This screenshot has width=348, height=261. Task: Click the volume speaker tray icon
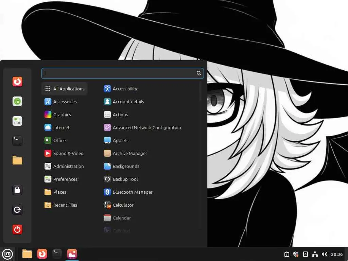pos(324,254)
